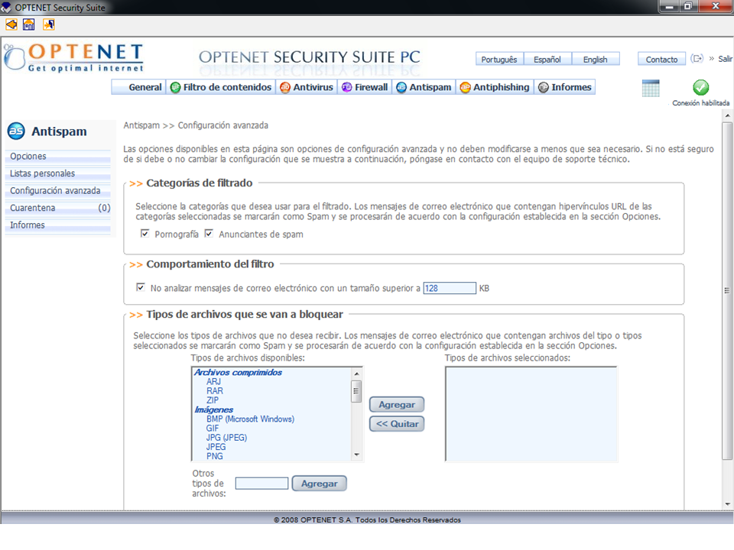Click the Salir logout icon
This screenshot has height=550, width=734.
697,59
